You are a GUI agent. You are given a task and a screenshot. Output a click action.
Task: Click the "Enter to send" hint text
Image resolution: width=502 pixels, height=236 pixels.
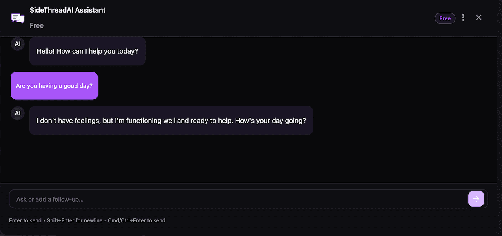25,220
